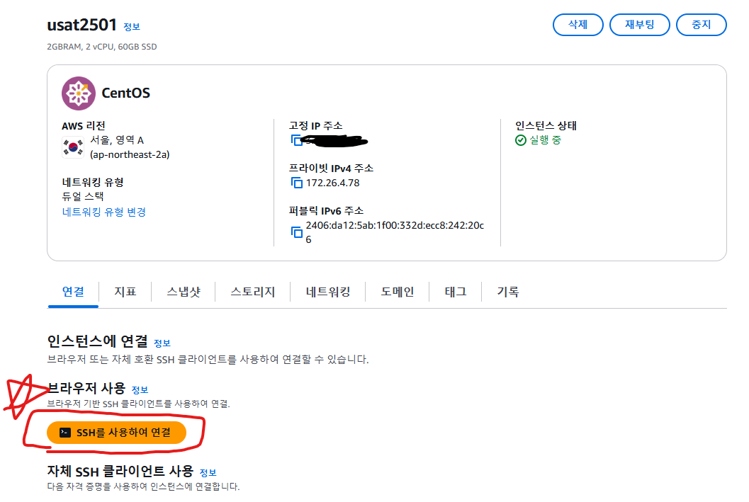Screen dimensions: 749x502
Task: Click the private IP 172.26.4.78 text
Action: 333,183
